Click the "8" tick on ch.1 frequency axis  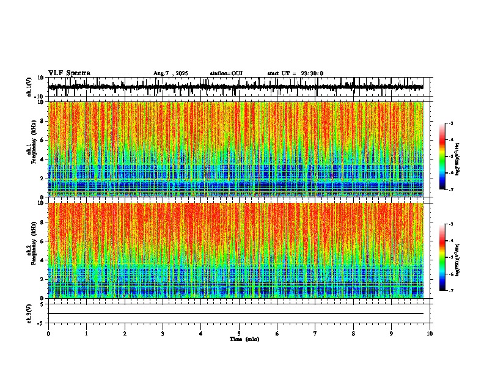[x=43, y=121]
